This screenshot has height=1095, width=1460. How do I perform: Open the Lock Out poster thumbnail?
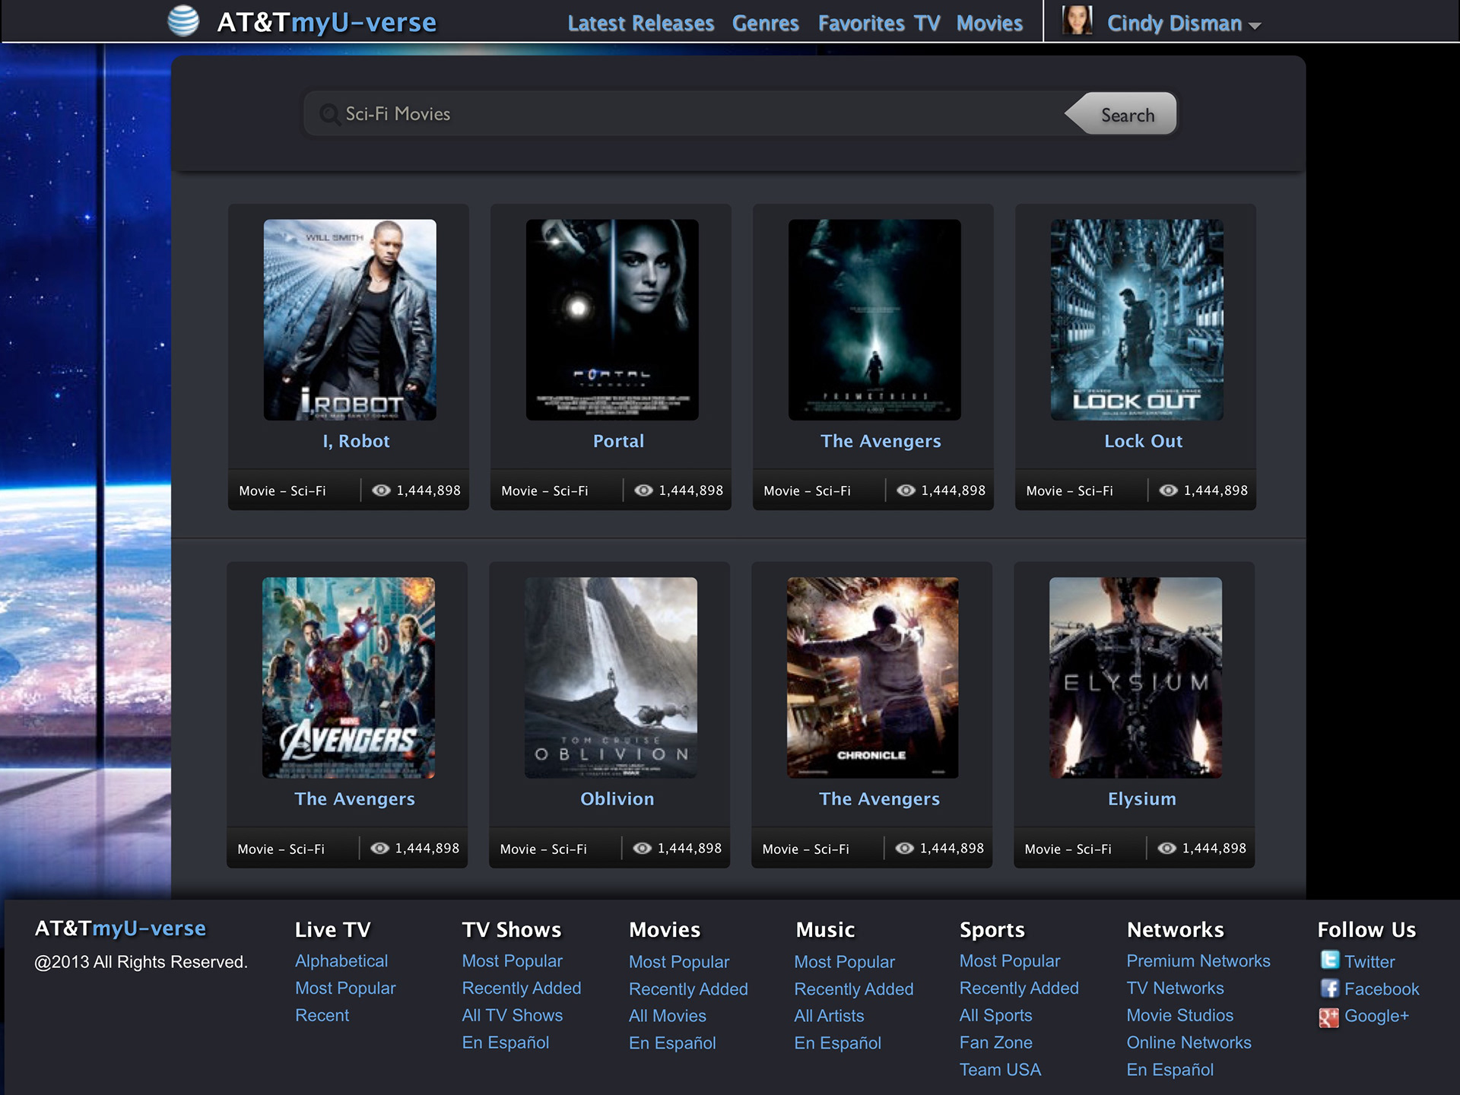pos(1137,319)
